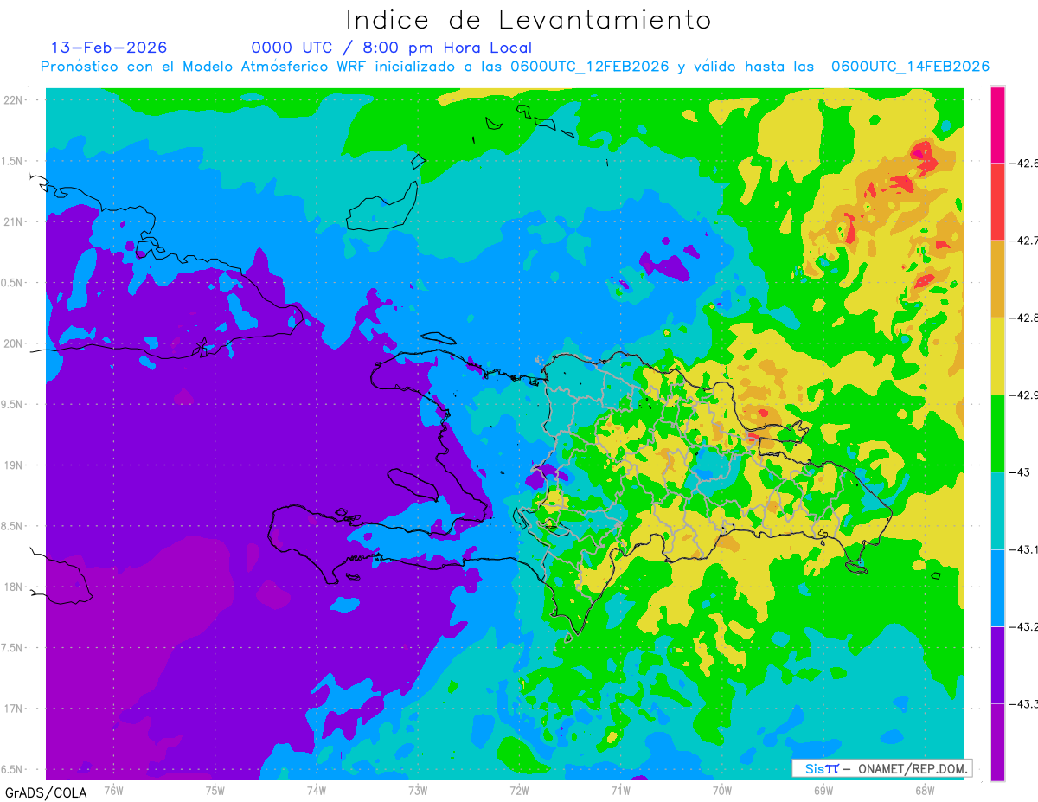Screen dimensions: 1038x802
Task: Click the orange legend color segment
Action: click(x=997, y=279)
